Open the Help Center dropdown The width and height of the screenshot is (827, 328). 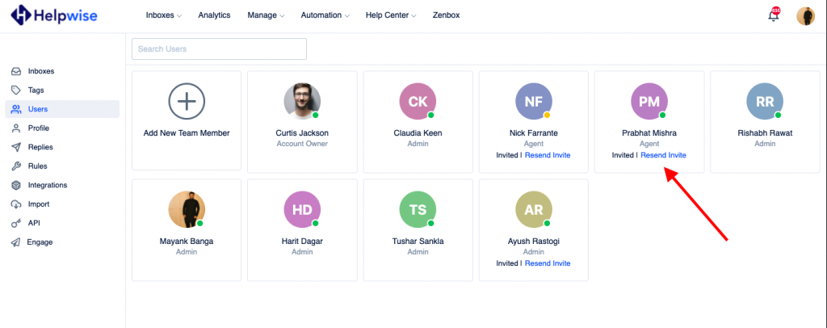pos(391,15)
